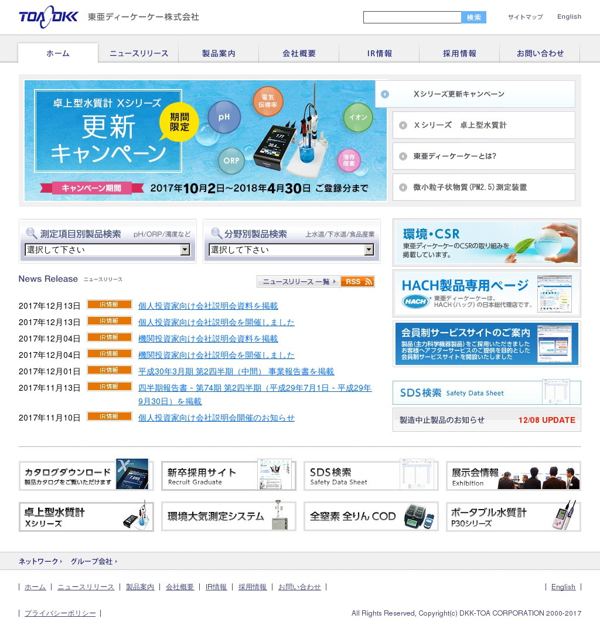
Task: Select 微小粒子状物質(PM2.5)測定装置 slide item
Action: click(x=483, y=187)
